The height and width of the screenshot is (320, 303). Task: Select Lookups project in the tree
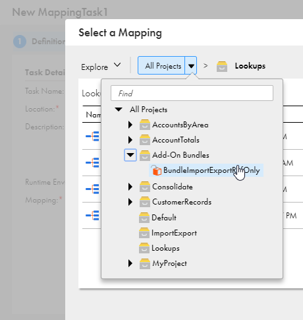165,248
